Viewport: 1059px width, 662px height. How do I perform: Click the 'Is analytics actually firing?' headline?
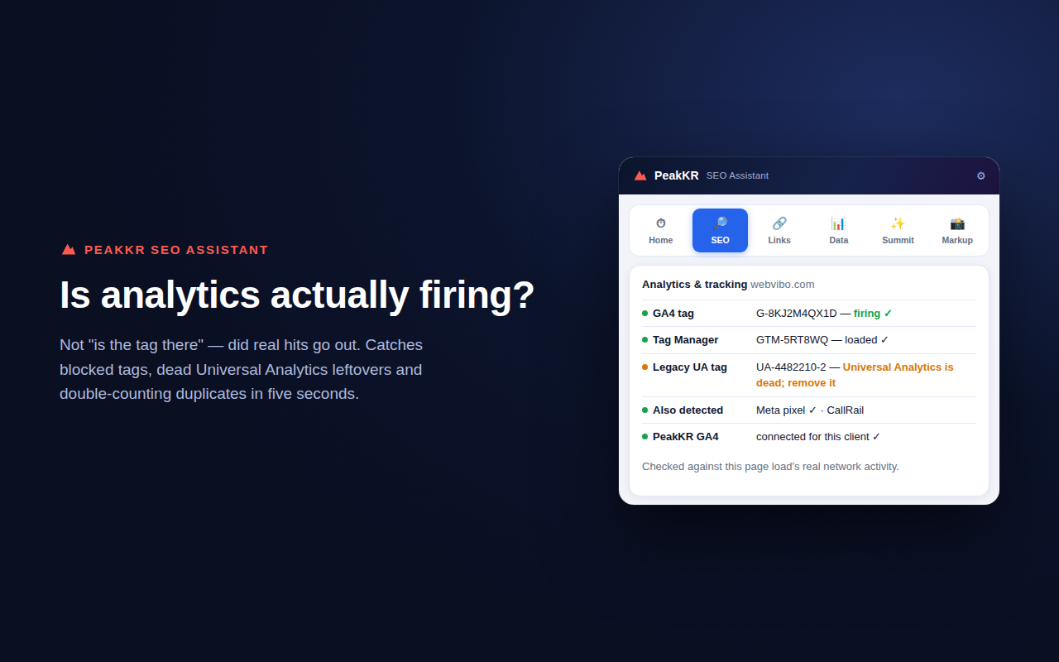297,295
